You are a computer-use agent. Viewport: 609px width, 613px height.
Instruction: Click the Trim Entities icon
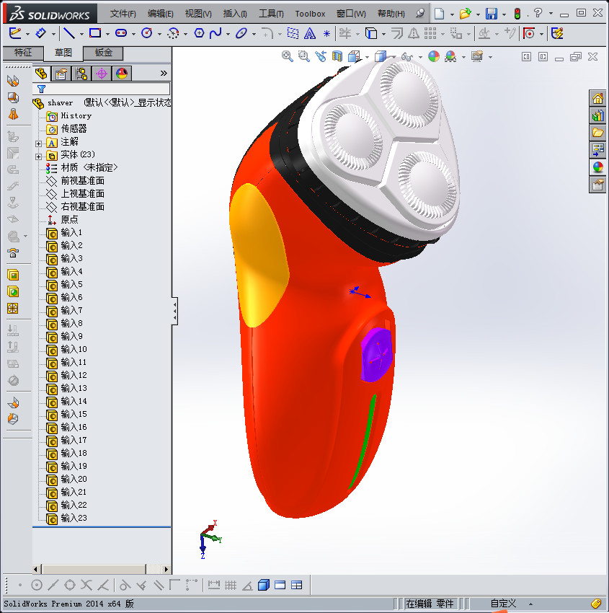[345, 33]
